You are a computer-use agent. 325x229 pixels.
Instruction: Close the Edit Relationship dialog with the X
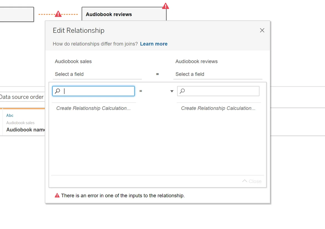[x=262, y=30]
